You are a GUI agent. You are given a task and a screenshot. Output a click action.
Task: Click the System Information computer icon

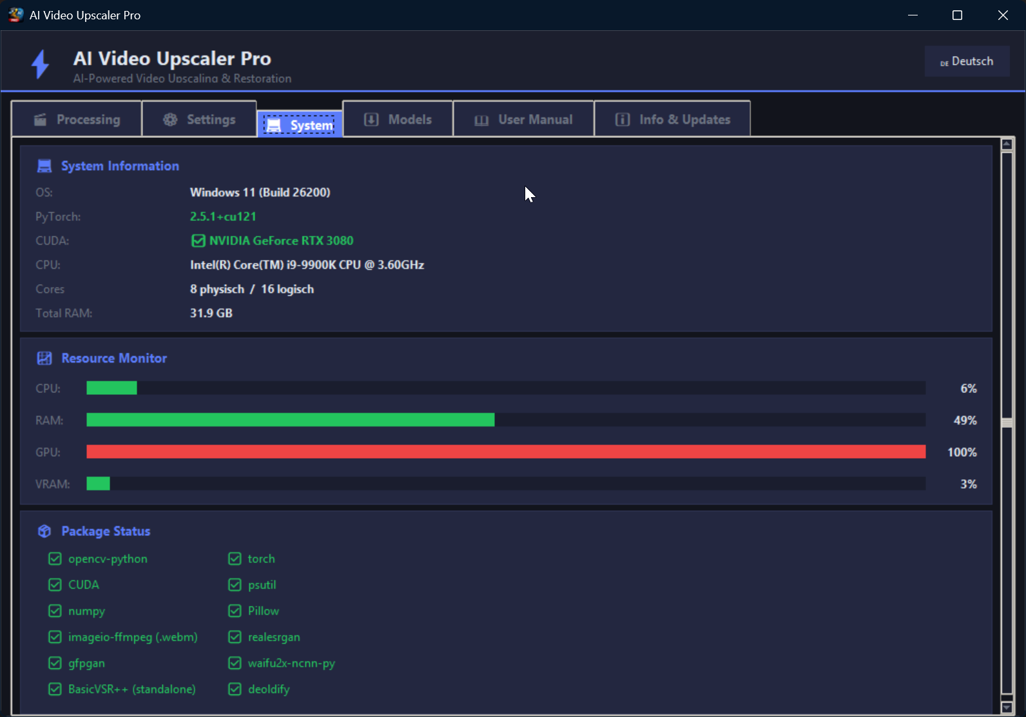tap(44, 166)
